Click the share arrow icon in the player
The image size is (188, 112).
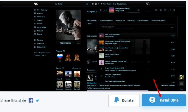[174, 10]
